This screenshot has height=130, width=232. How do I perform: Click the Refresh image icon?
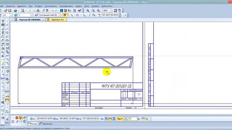tap(119, 10)
